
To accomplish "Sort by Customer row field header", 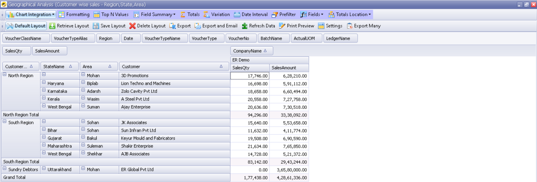I will click(174, 66).
